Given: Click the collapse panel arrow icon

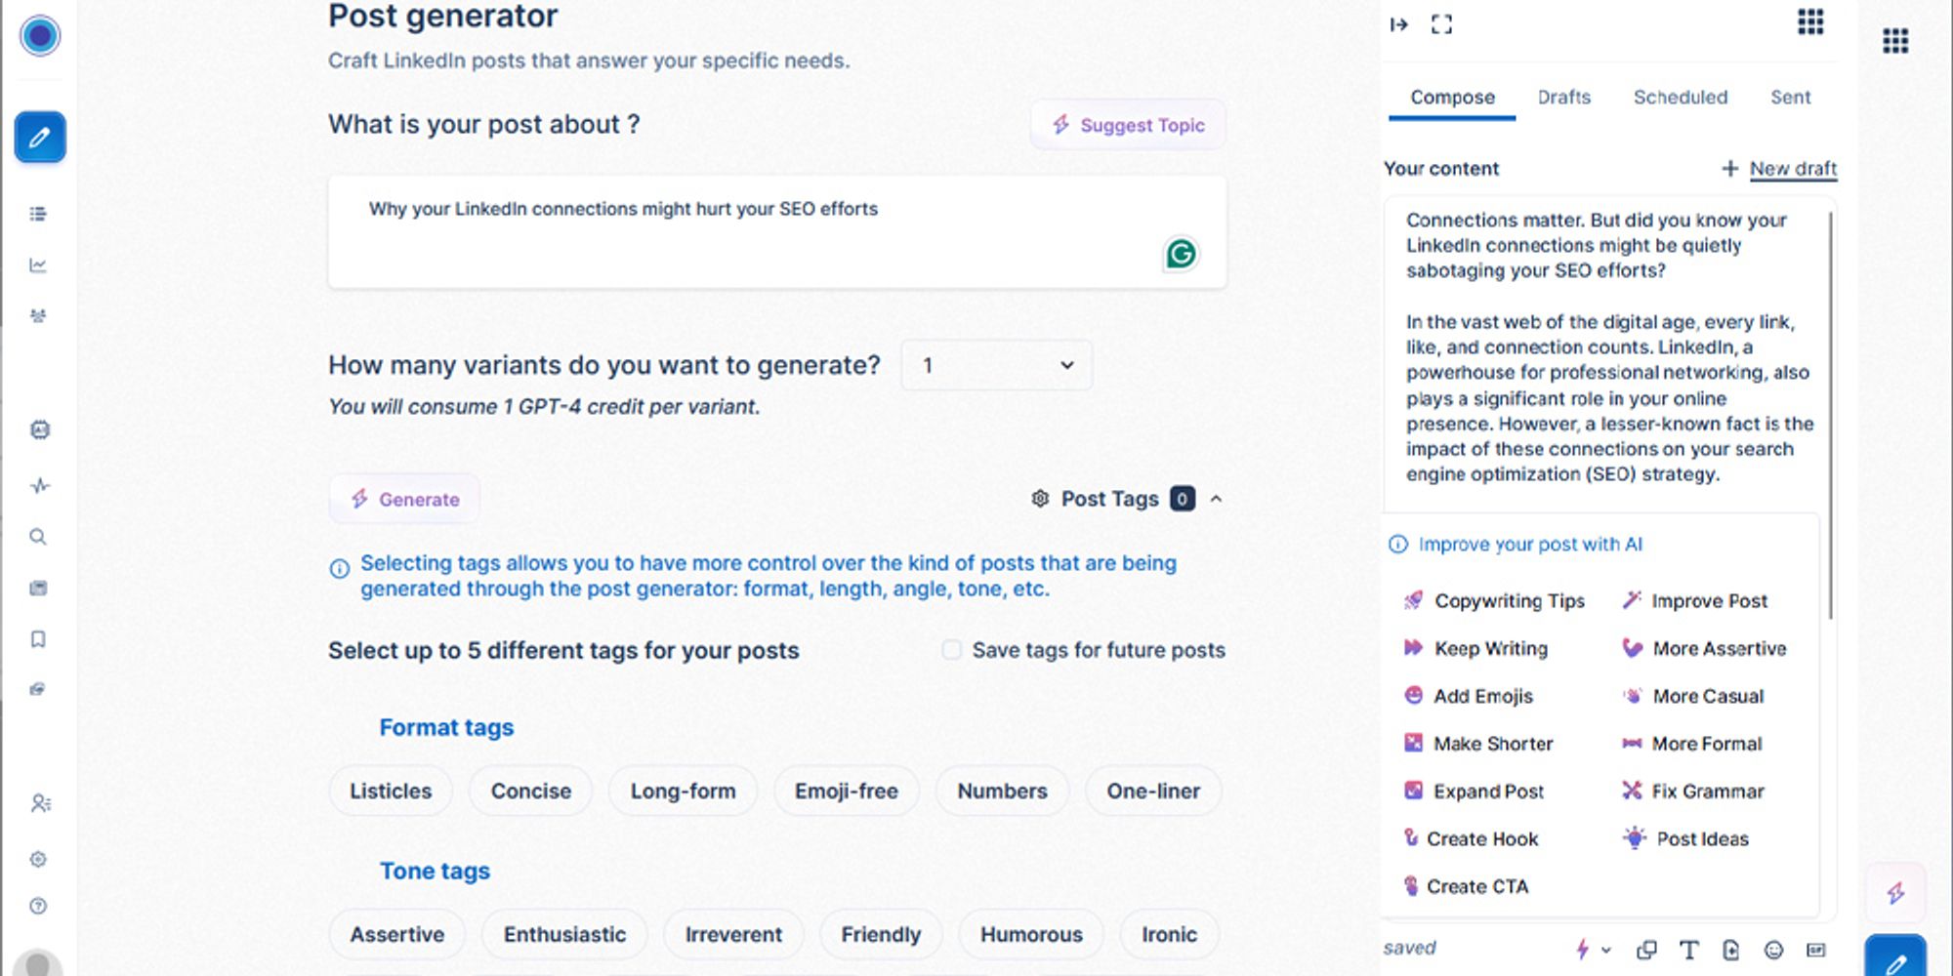Looking at the screenshot, I should click(x=1399, y=24).
